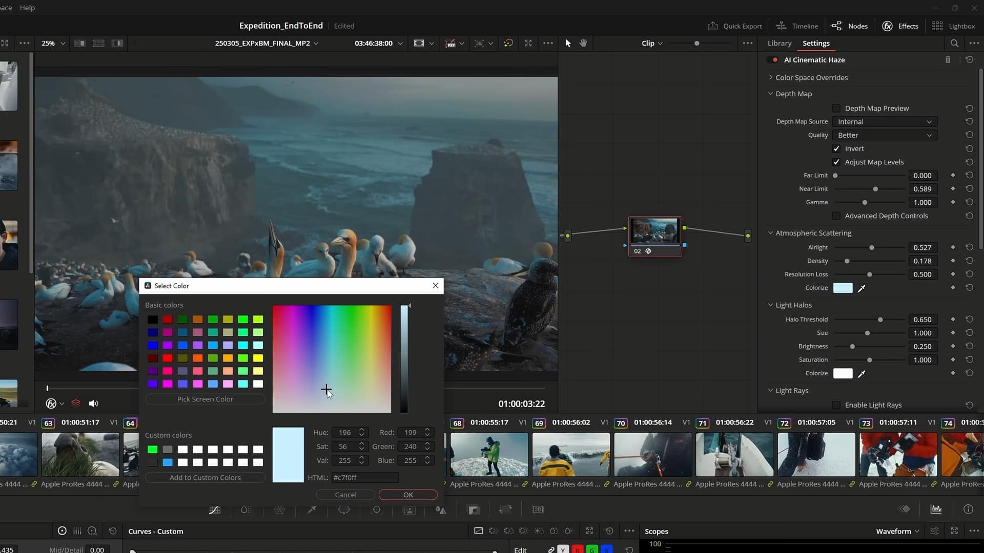Enable Light Rays checkbox
Screen dimensions: 984x553
tap(836, 405)
